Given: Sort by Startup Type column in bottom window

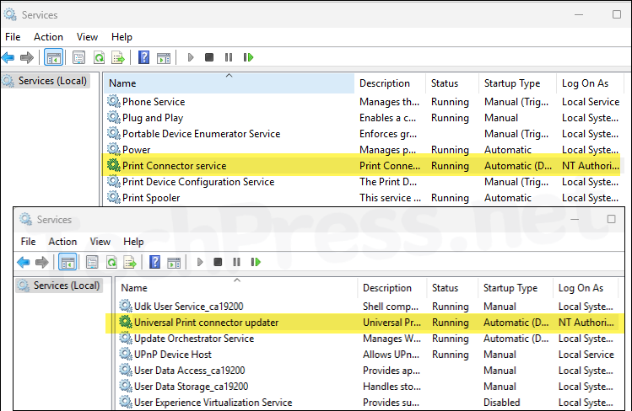Looking at the screenshot, I should 516,288.
